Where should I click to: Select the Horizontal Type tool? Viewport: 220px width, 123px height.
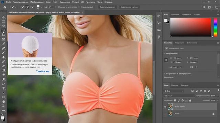click(x=3, y=88)
